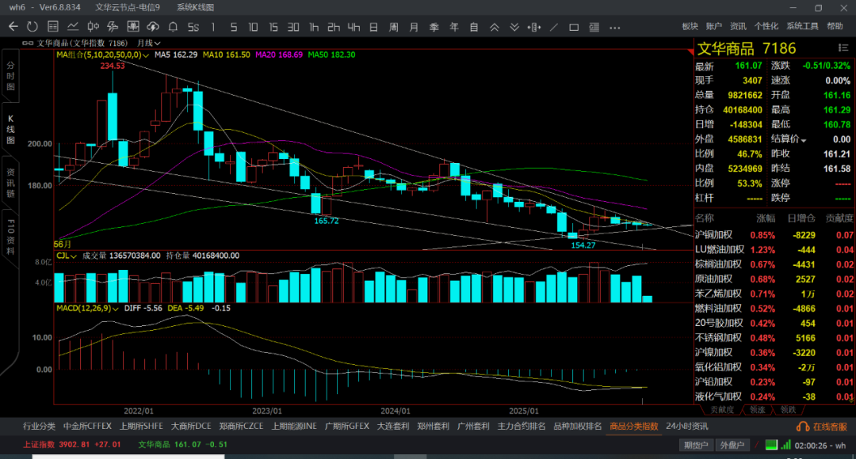The height and width of the screenshot is (459, 856).
Task: Switch to yearly (年) K-line
Action: click(x=454, y=27)
